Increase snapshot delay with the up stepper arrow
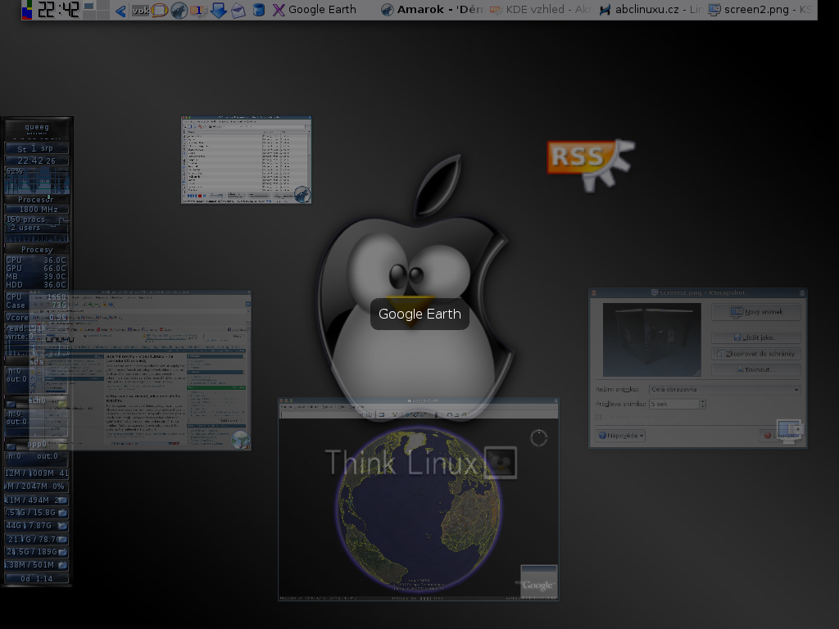Viewport: 839px width, 629px height. tap(703, 401)
